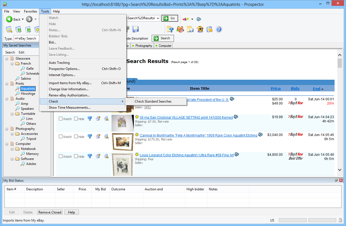
Task: Click the green Back arrow icon
Action: coord(9,19)
